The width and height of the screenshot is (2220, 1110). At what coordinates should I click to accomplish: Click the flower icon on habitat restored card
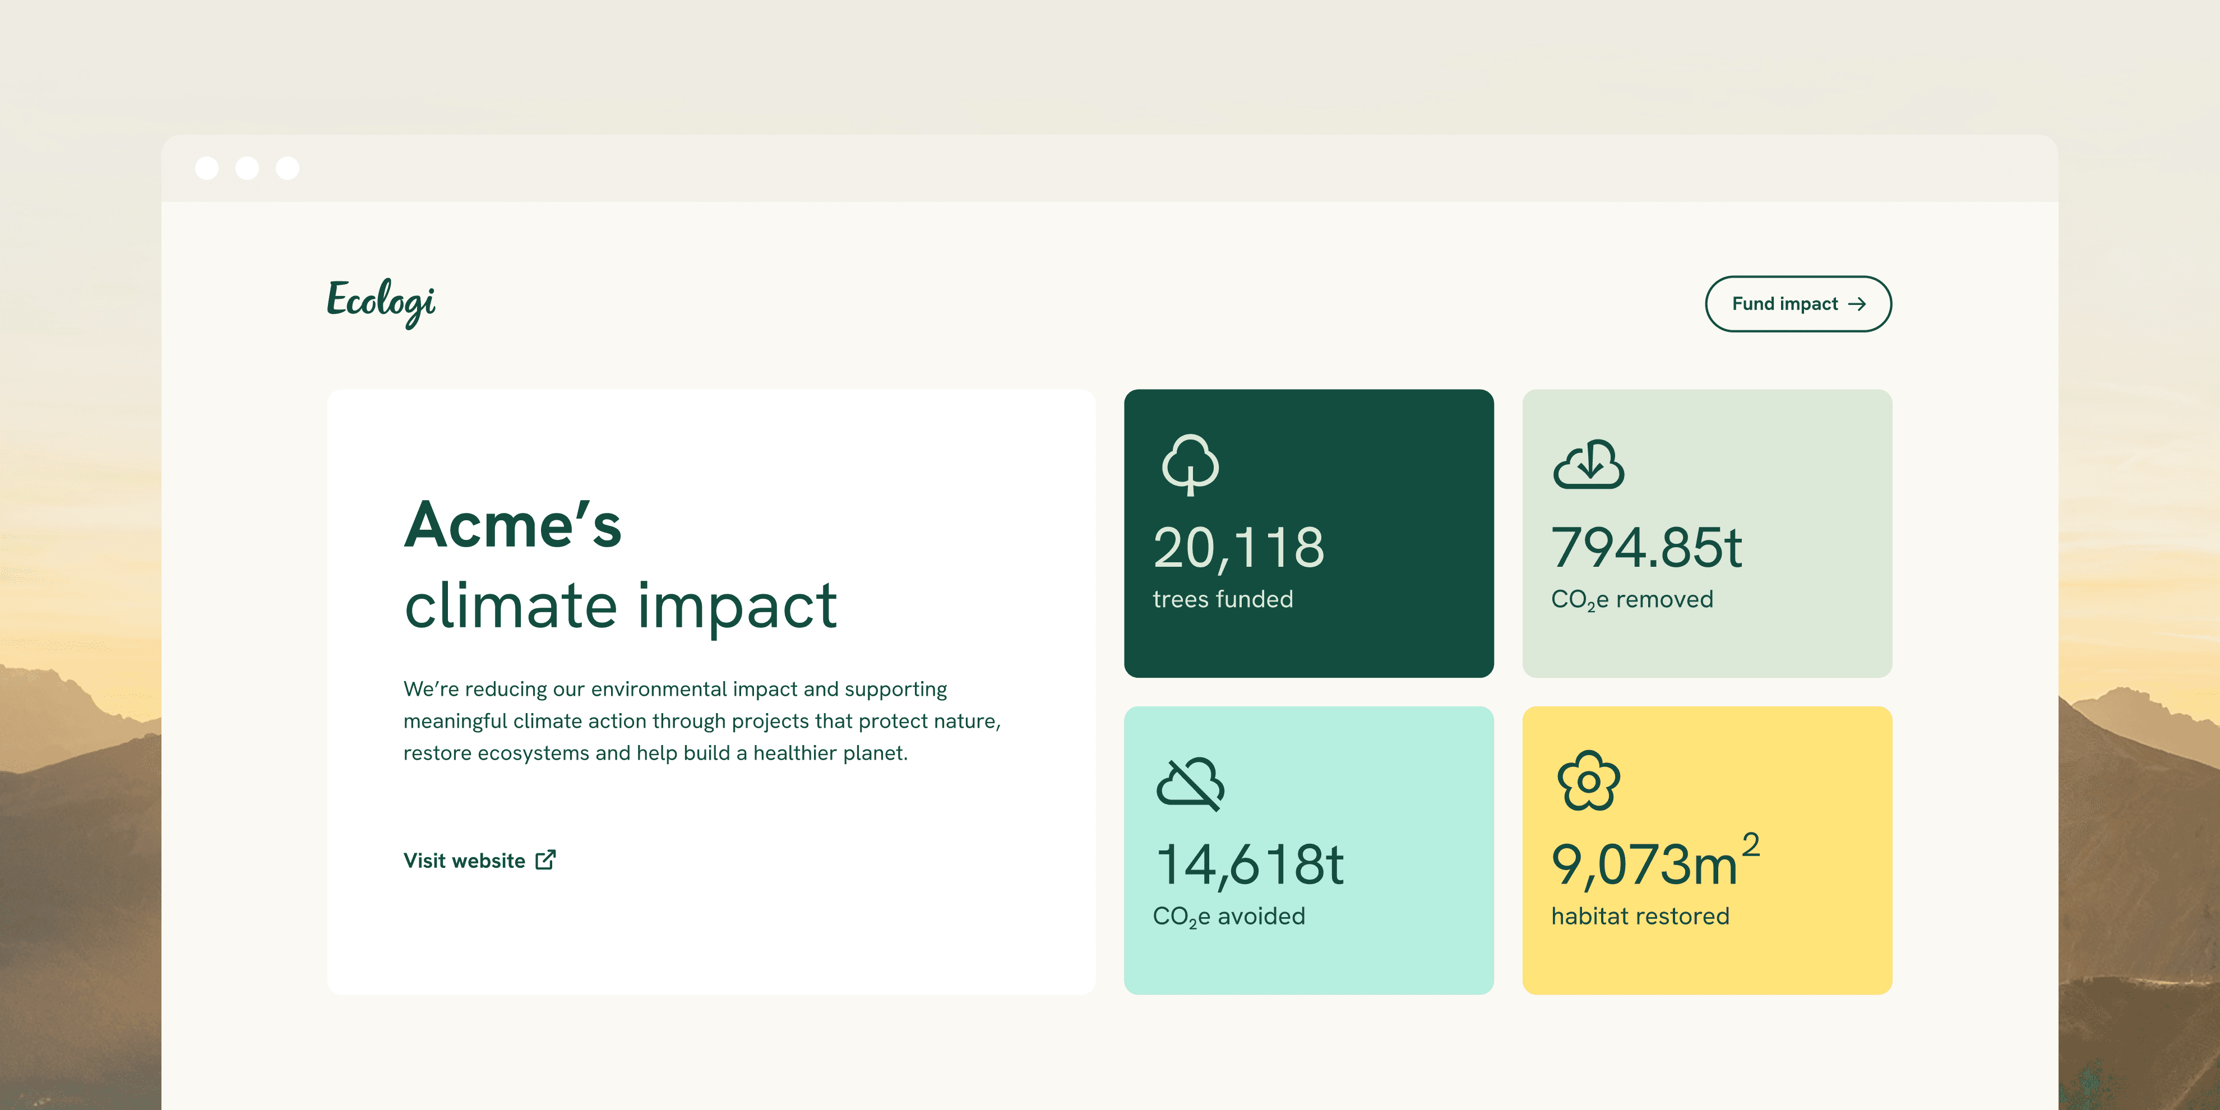point(1588,781)
